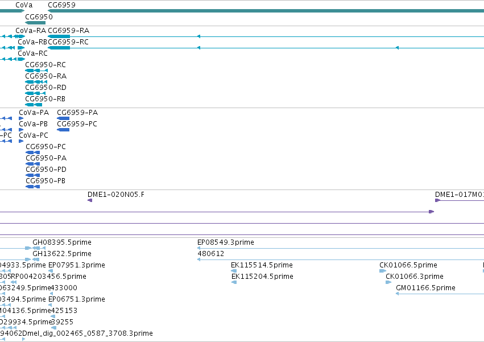
Task: Select the EP06751.3prime EST label
Action: [77, 300]
